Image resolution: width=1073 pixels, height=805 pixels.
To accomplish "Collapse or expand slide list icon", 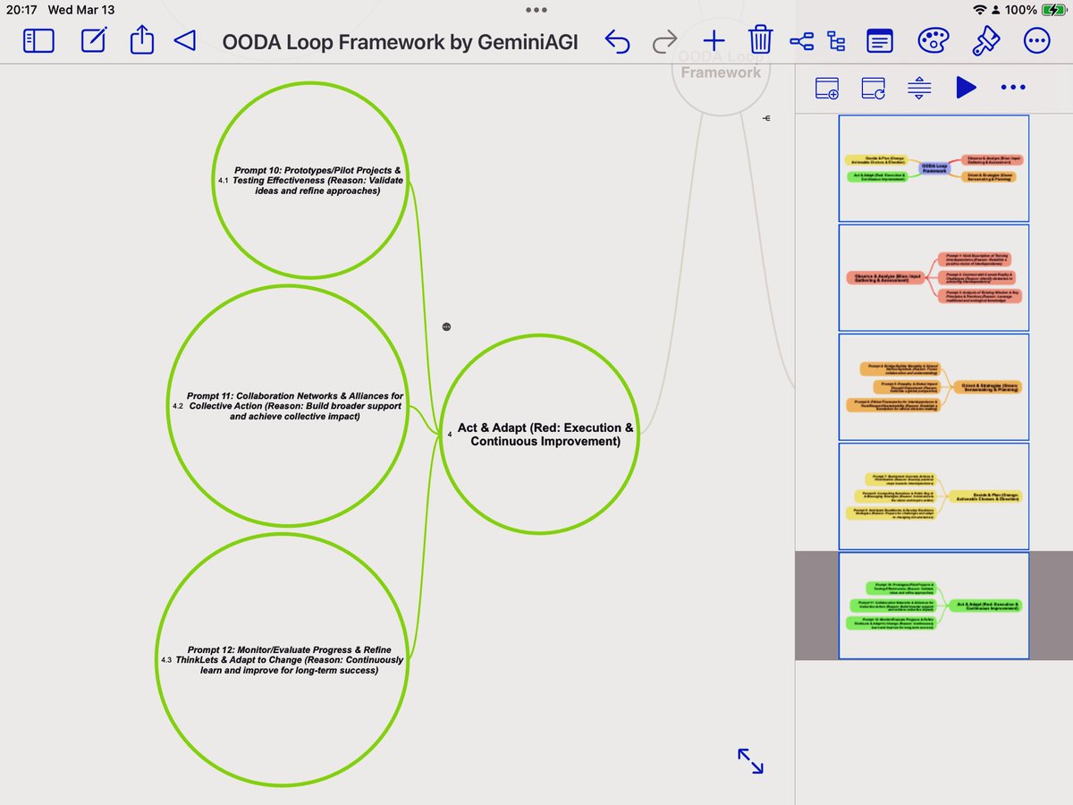I will pos(919,88).
